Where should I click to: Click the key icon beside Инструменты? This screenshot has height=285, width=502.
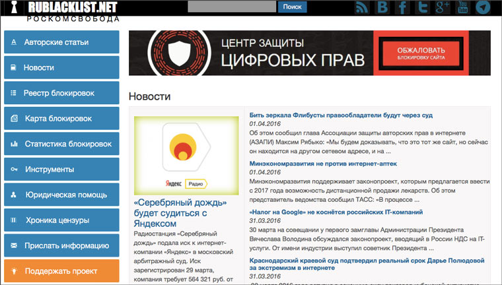[x=14, y=169]
